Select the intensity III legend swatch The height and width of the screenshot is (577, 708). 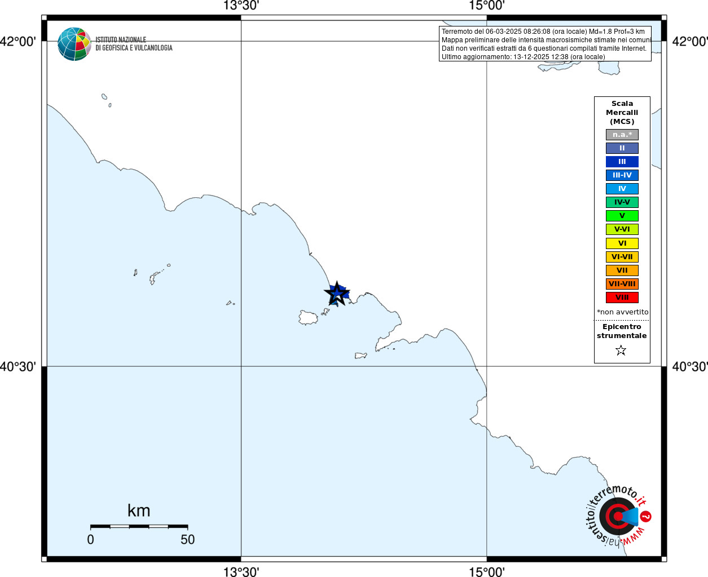pyautogui.click(x=622, y=162)
